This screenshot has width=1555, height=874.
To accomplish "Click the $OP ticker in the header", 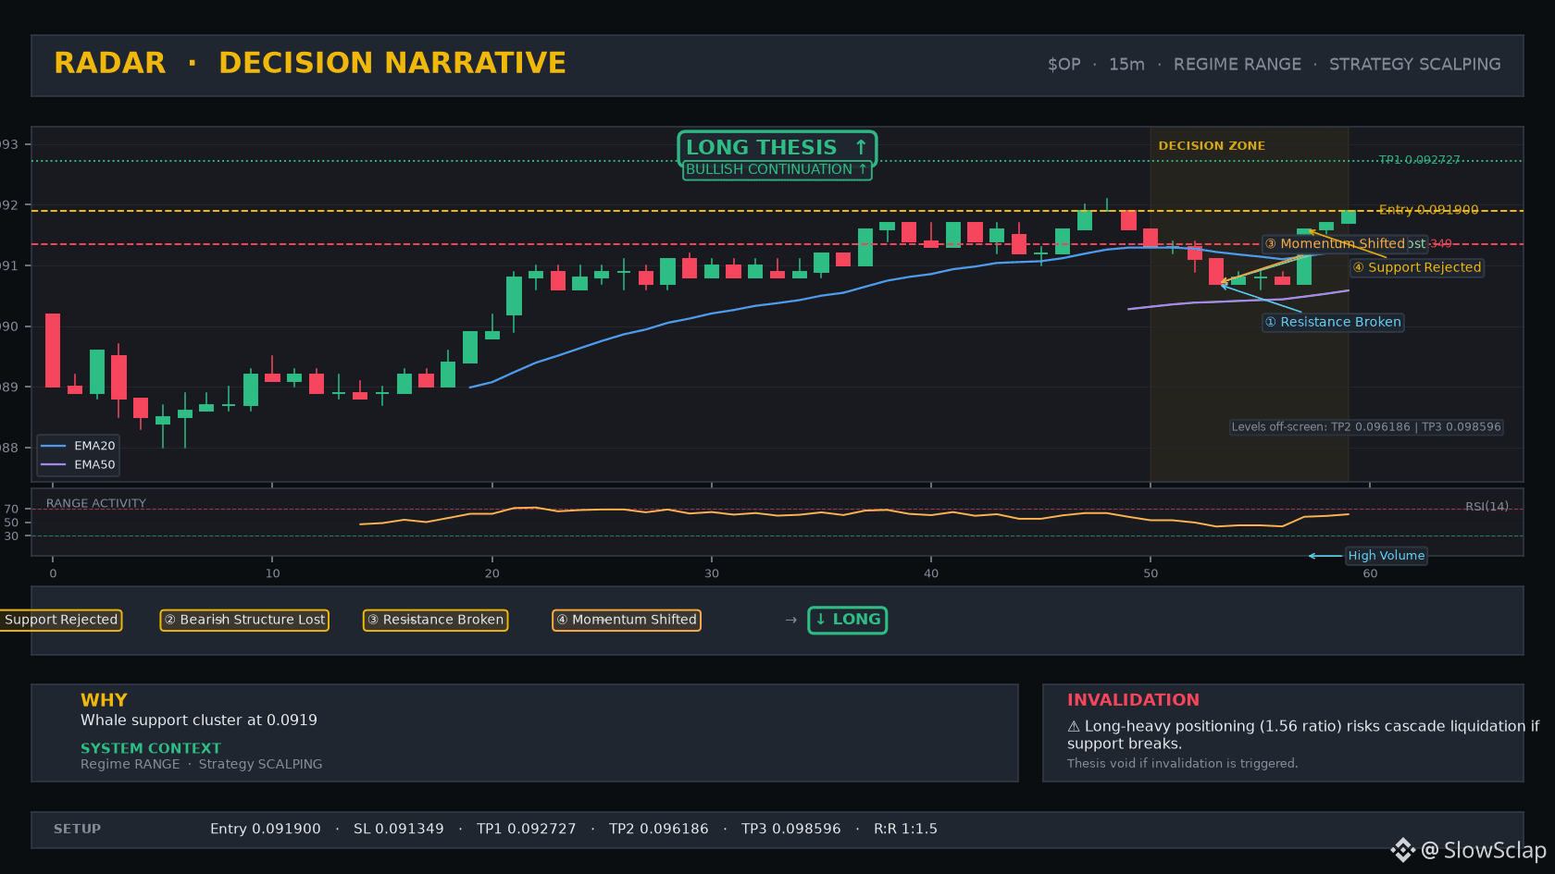I will pyautogui.click(x=1064, y=65).
